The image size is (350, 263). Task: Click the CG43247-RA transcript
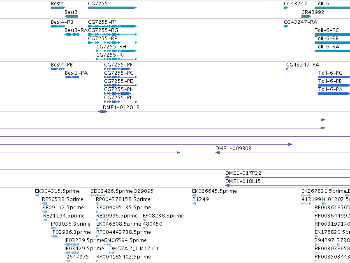[286, 26]
